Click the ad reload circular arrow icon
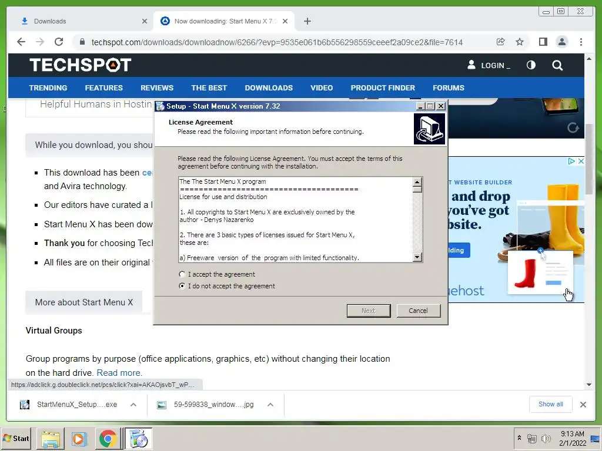 point(573,127)
